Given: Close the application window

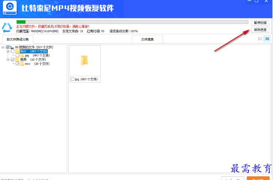Looking at the screenshot, I should 266,1.
